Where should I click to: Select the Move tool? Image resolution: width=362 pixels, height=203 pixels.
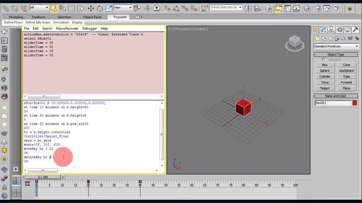[90, 8]
